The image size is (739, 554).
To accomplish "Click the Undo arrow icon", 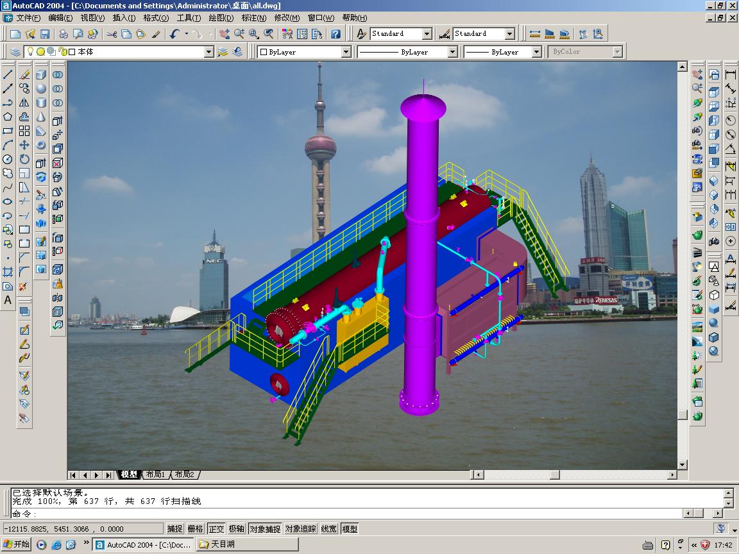I will 175,34.
